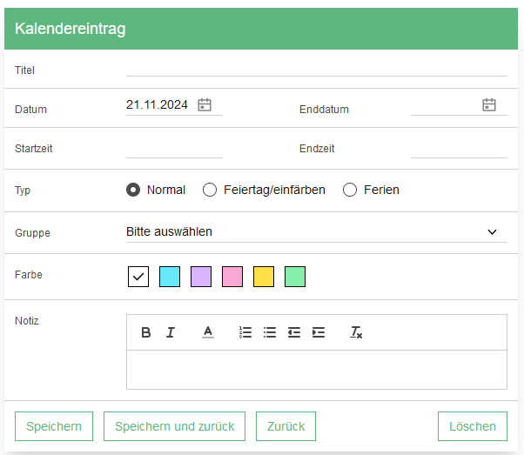Open the text color picker icon
Viewport: 524px width, 455px height.
click(208, 332)
